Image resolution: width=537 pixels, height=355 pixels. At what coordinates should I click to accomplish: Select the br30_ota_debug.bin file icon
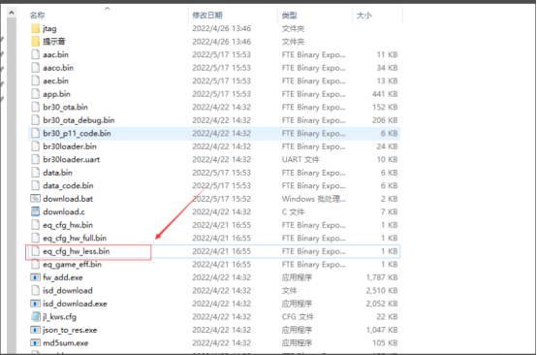pos(35,120)
